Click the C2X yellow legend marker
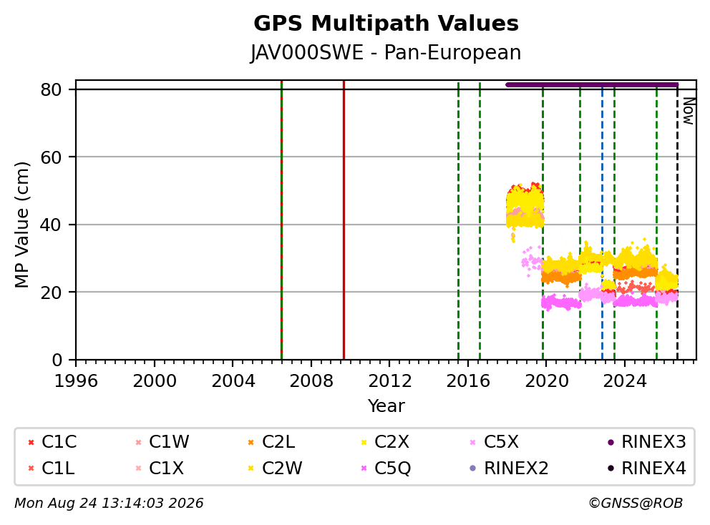The image size is (710, 525). click(x=364, y=442)
